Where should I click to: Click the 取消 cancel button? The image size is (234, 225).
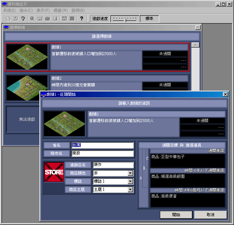point(210,215)
